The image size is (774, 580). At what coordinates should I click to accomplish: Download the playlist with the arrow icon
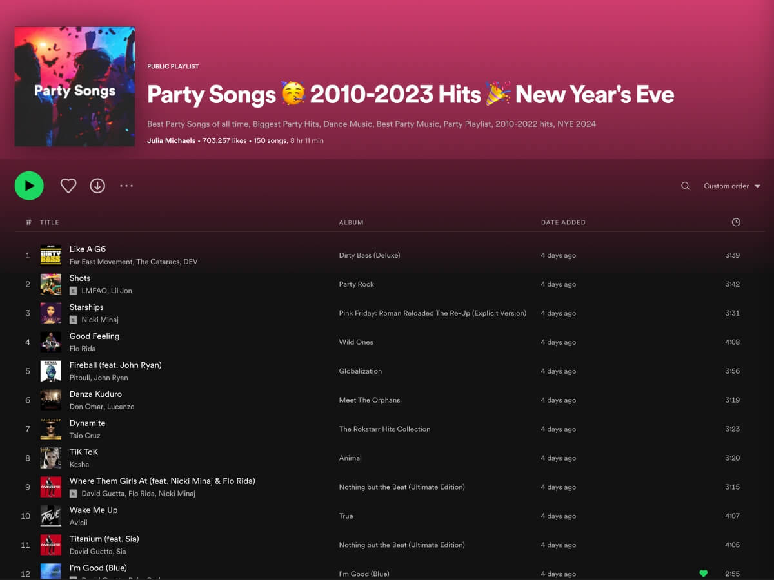point(97,186)
